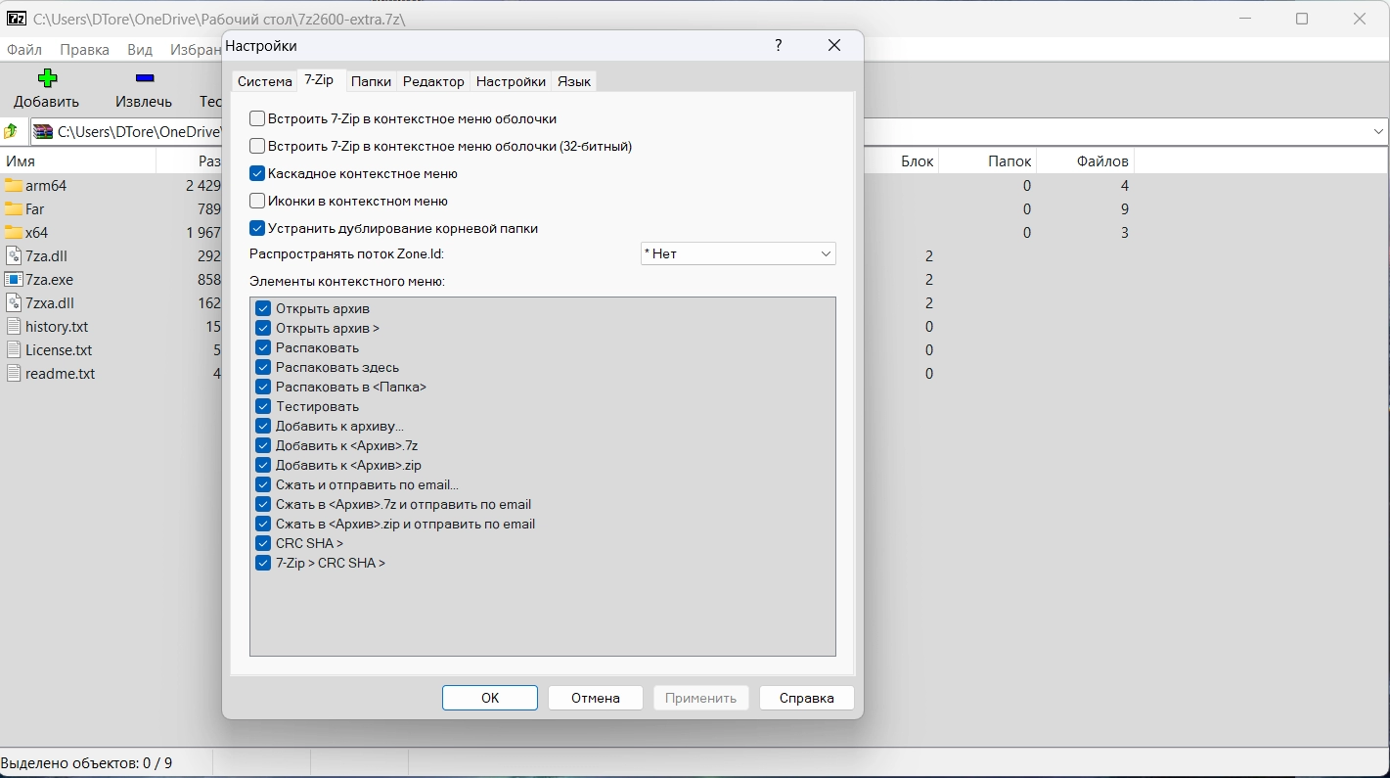Click the License.txt document icon
Screen dimensions: 1390x778
14,349
